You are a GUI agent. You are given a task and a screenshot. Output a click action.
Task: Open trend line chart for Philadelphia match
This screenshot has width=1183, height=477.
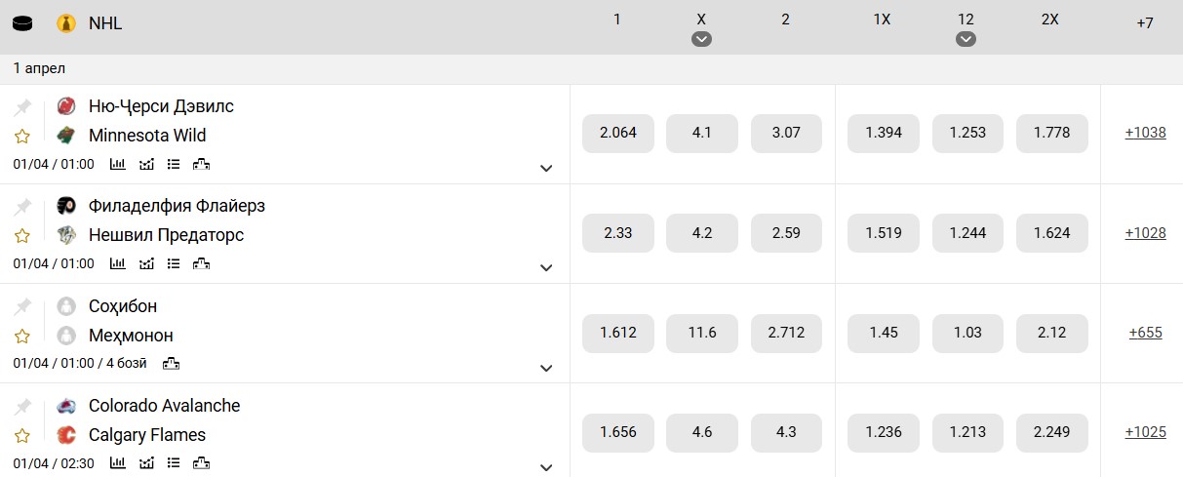click(146, 263)
